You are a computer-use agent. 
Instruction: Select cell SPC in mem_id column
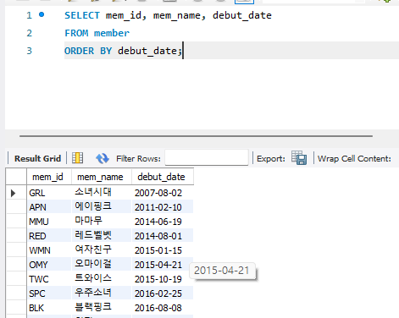click(49, 293)
